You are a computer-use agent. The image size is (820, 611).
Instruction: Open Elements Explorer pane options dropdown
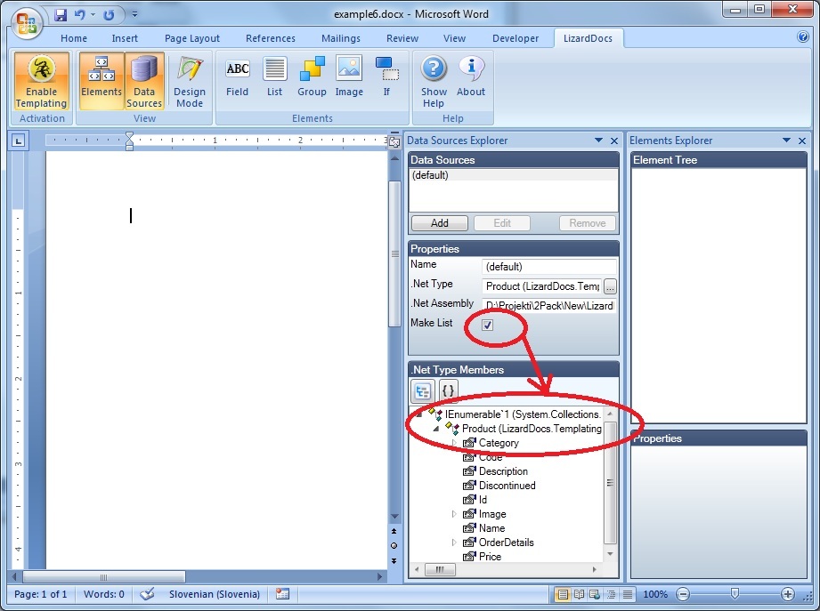tap(786, 140)
